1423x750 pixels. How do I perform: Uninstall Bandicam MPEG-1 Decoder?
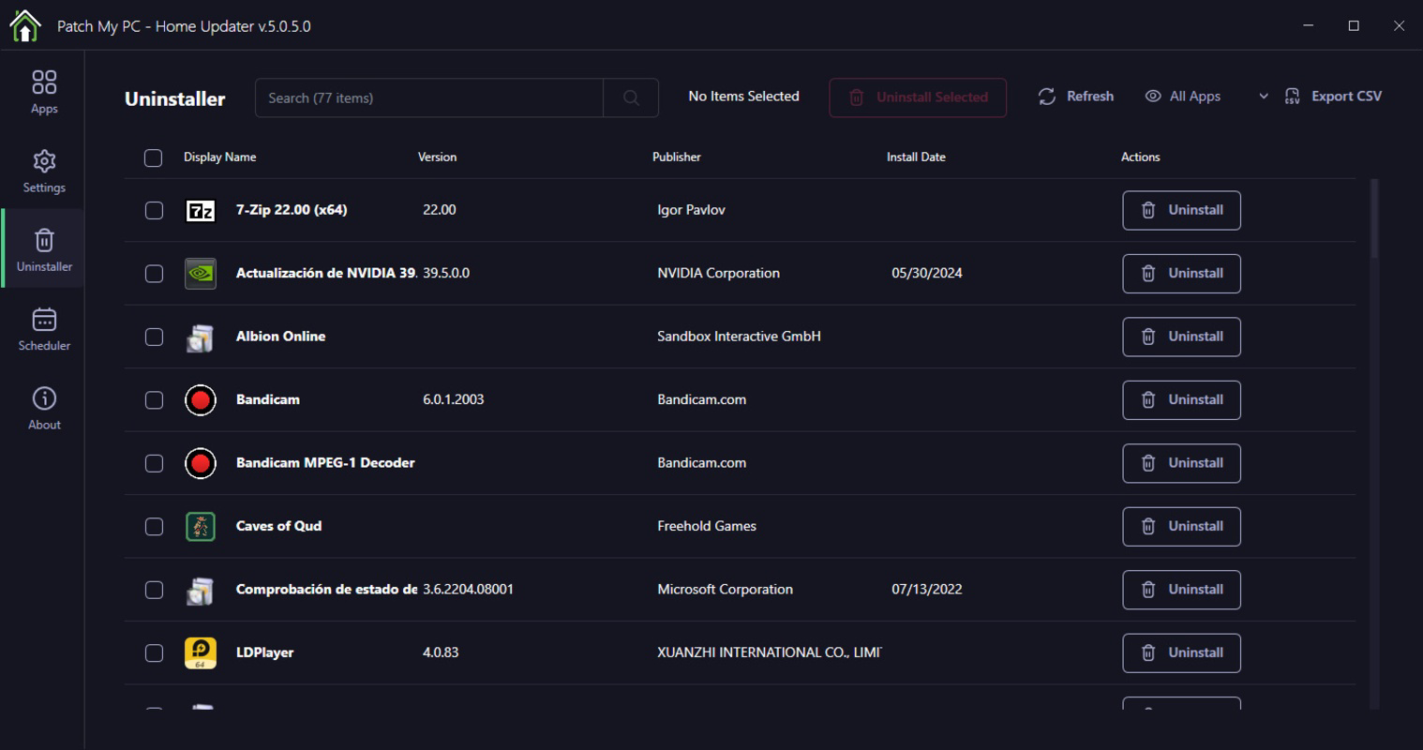1181,463
